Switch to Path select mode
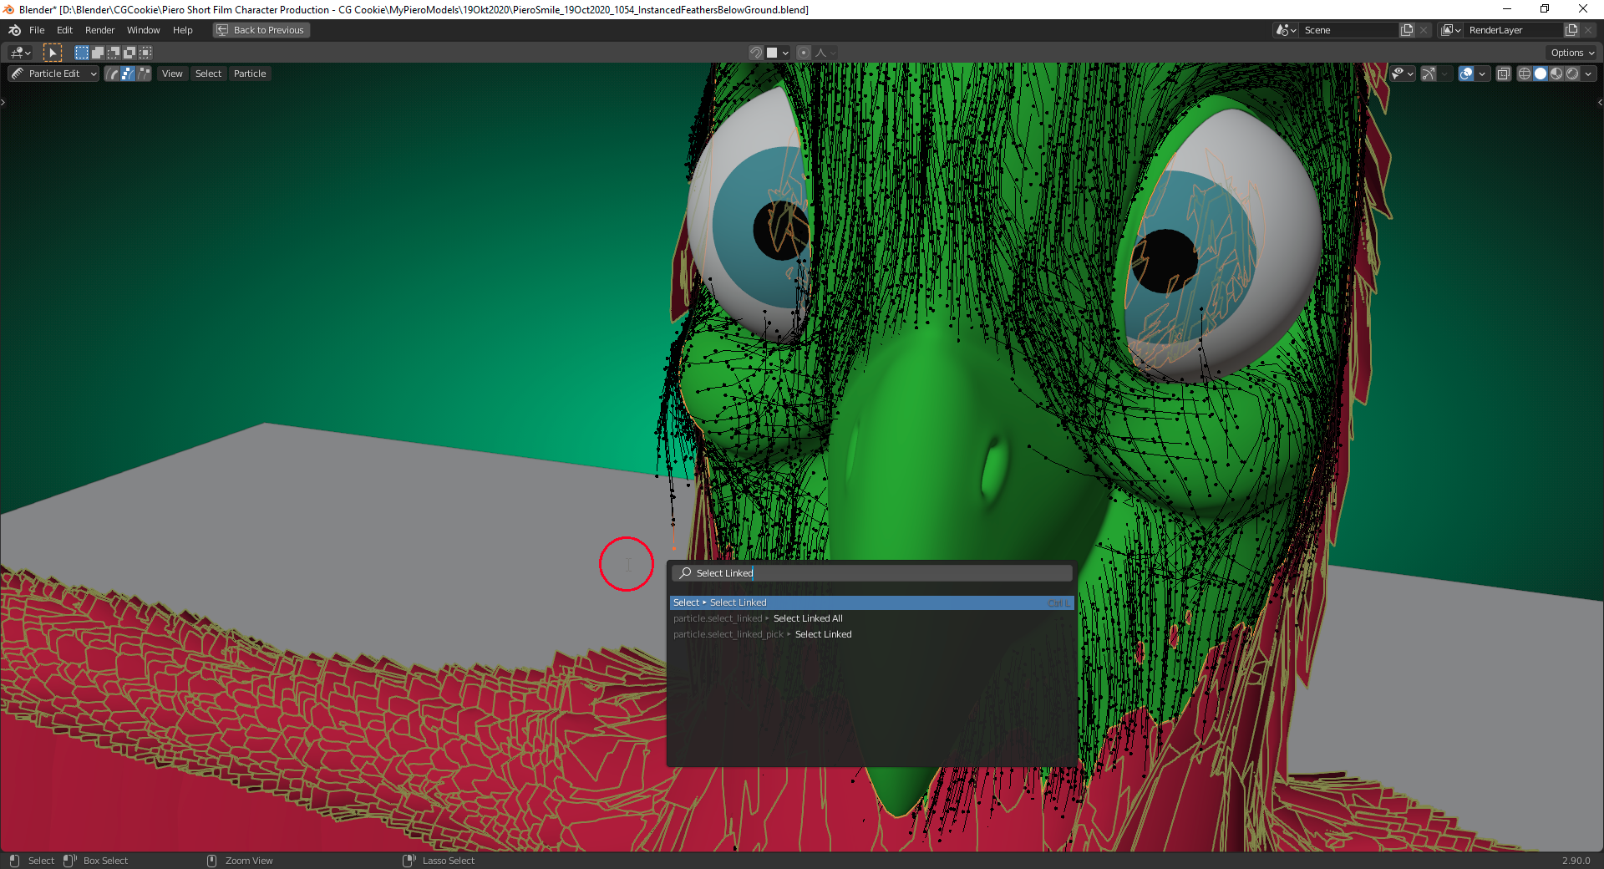This screenshot has height=869, width=1604. [111, 73]
